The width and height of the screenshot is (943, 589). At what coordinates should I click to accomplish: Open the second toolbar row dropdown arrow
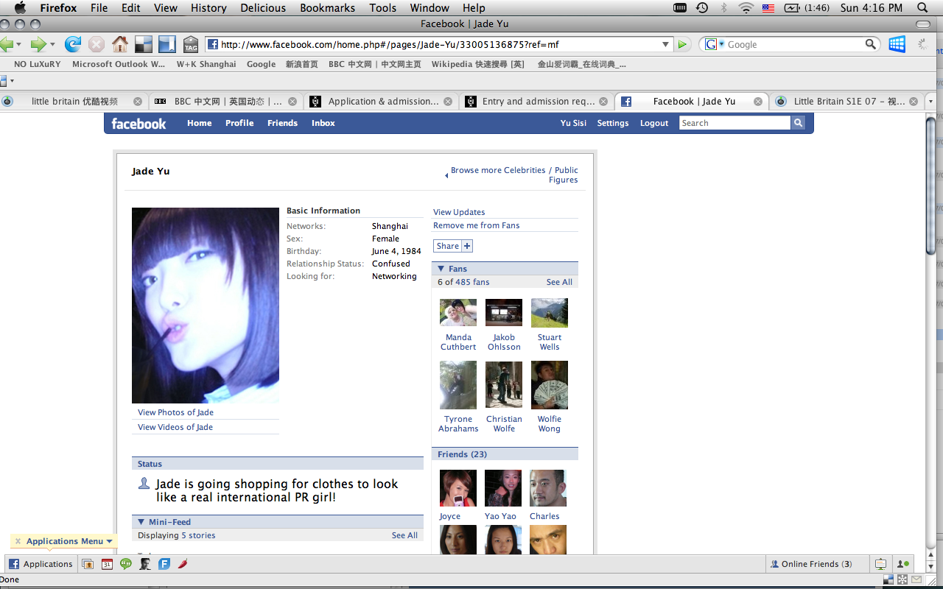pos(12,80)
